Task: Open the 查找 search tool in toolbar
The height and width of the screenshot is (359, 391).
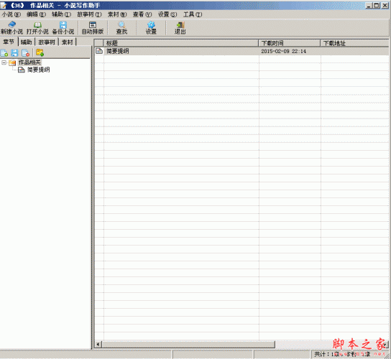Action: coord(121,27)
